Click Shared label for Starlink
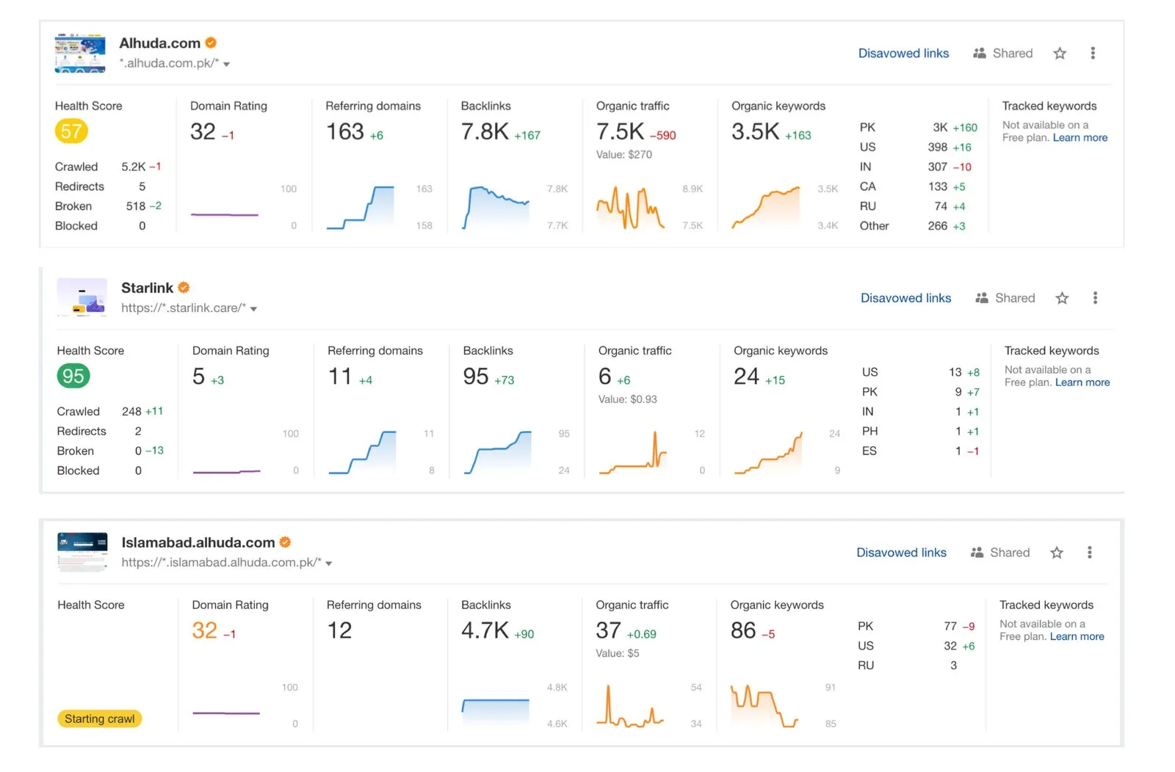Screen dimensions: 1175x772 tap(1015, 298)
